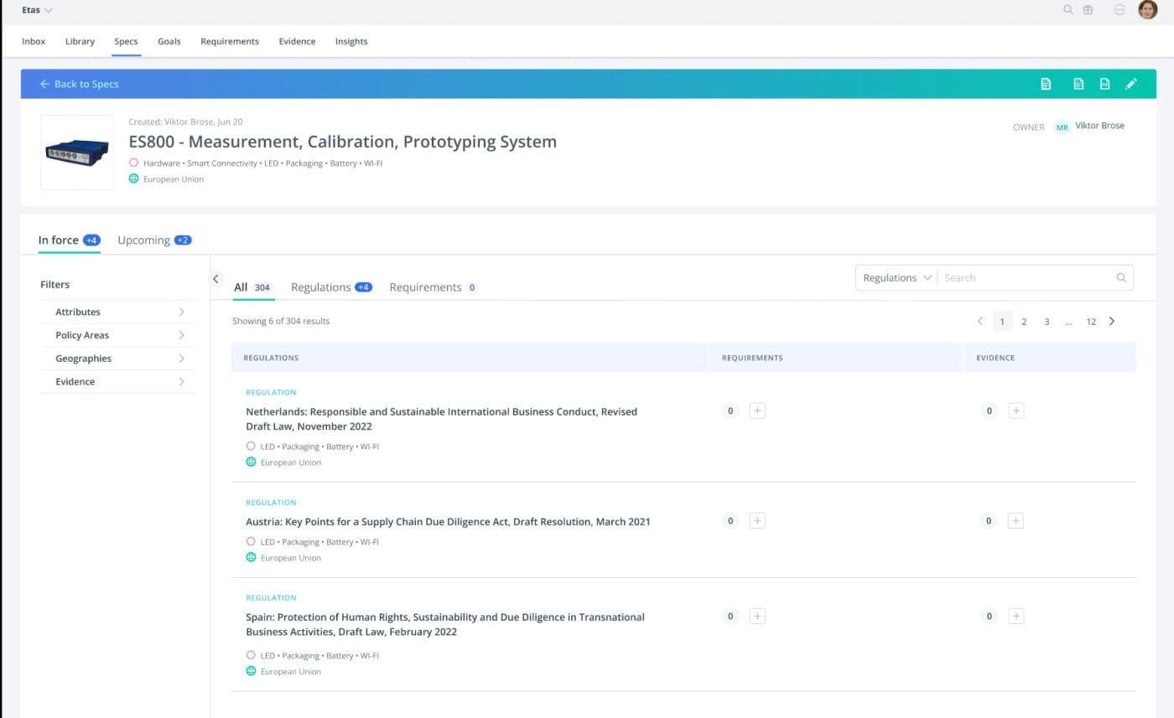
Task: Open the gift box icon in the top bar
Action: coord(1088,10)
